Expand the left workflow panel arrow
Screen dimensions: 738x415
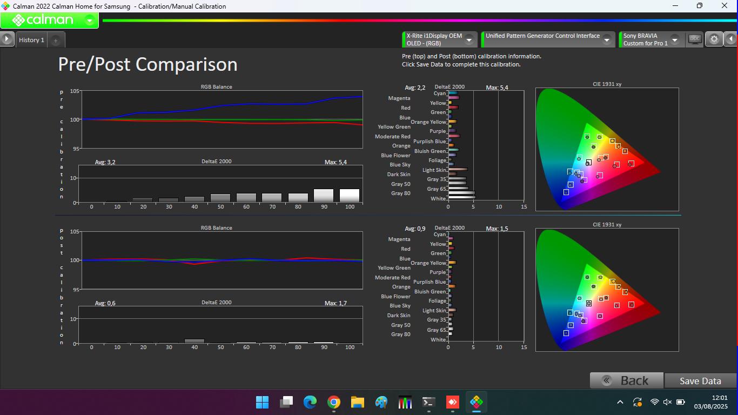6,39
